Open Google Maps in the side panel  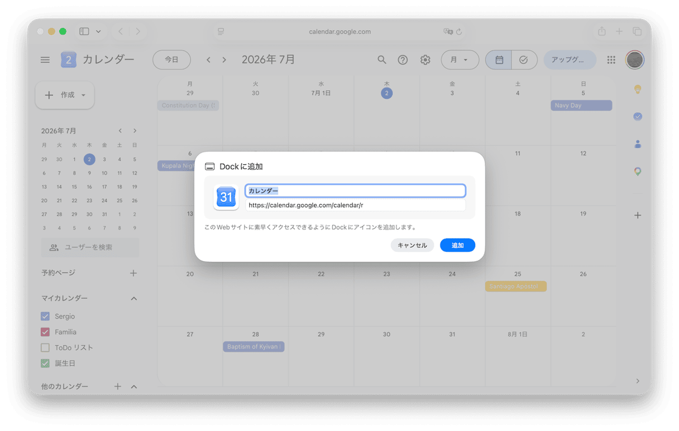click(638, 171)
